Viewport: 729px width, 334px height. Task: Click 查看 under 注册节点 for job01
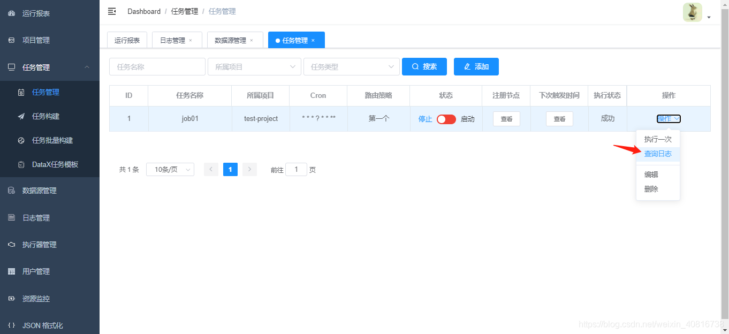(506, 119)
